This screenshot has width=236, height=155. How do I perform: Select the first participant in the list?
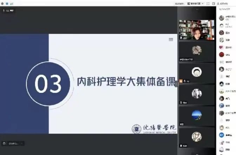pos(227,18)
